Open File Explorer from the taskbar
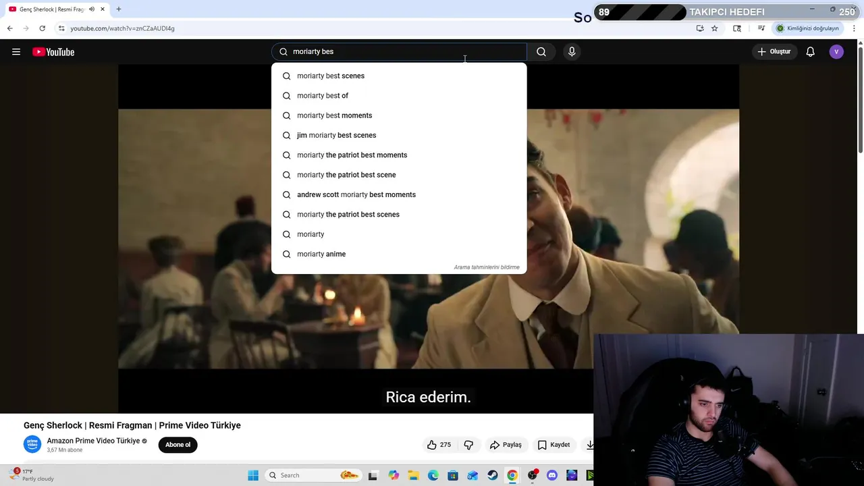Screen dimensions: 864x486 click(413, 475)
